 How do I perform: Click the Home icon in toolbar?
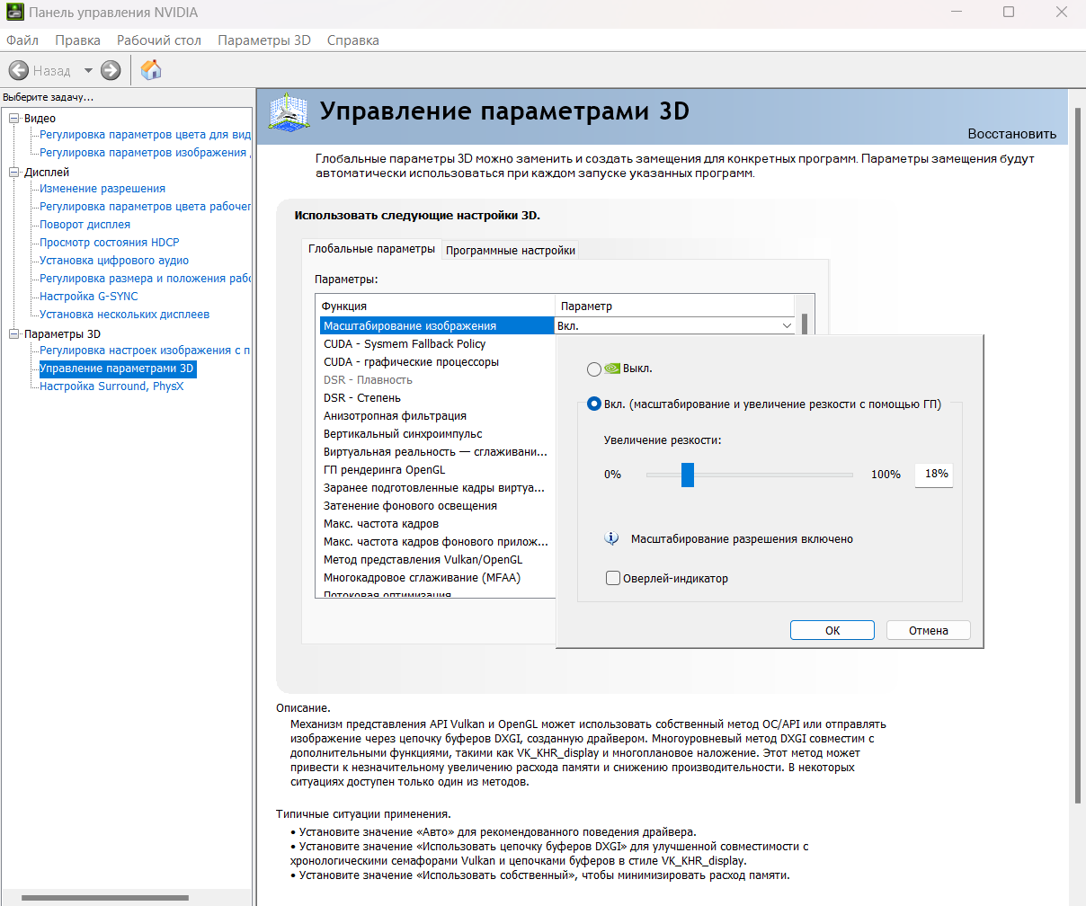[151, 70]
